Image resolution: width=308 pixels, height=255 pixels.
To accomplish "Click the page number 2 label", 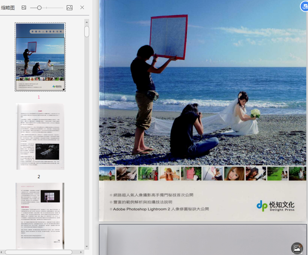I will pos(39,176).
